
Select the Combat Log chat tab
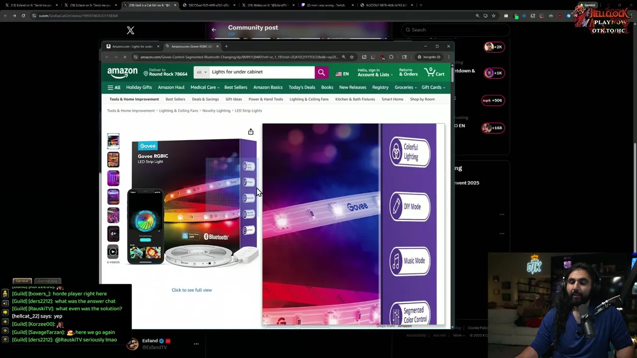48,281
